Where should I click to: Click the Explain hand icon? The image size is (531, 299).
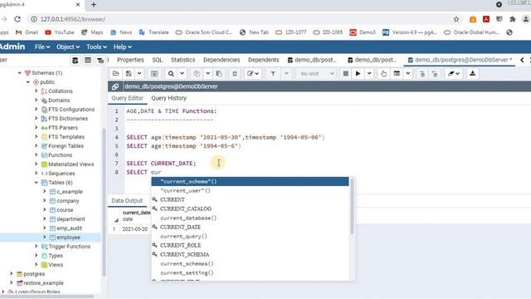click(383, 74)
